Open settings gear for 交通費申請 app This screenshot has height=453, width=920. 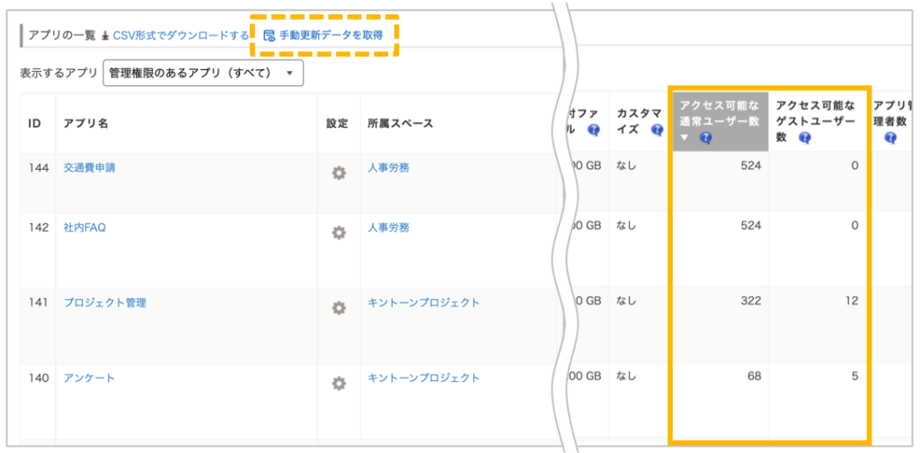pyautogui.click(x=339, y=173)
